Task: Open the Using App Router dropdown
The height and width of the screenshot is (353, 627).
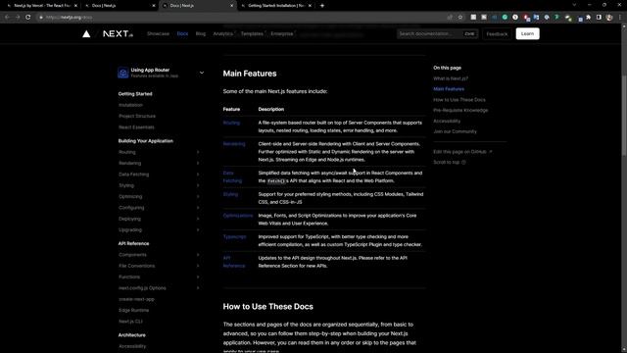Action: tap(161, 73)
